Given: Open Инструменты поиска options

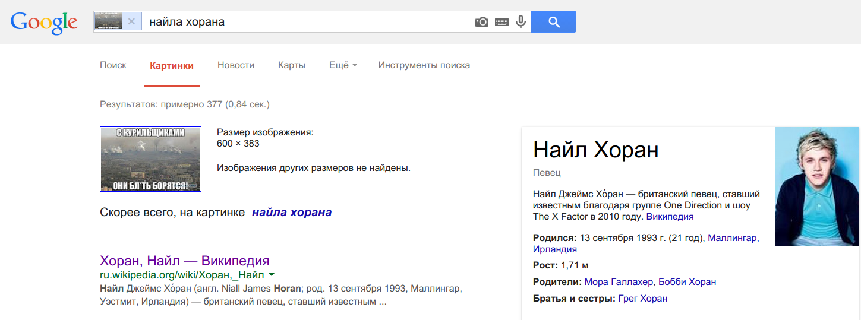Looking at the screenshot, I should click(x=424, y=65).
